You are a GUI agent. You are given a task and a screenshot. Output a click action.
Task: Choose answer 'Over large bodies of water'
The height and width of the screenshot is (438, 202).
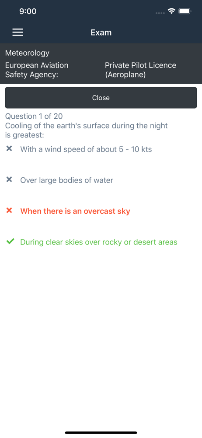67,180
